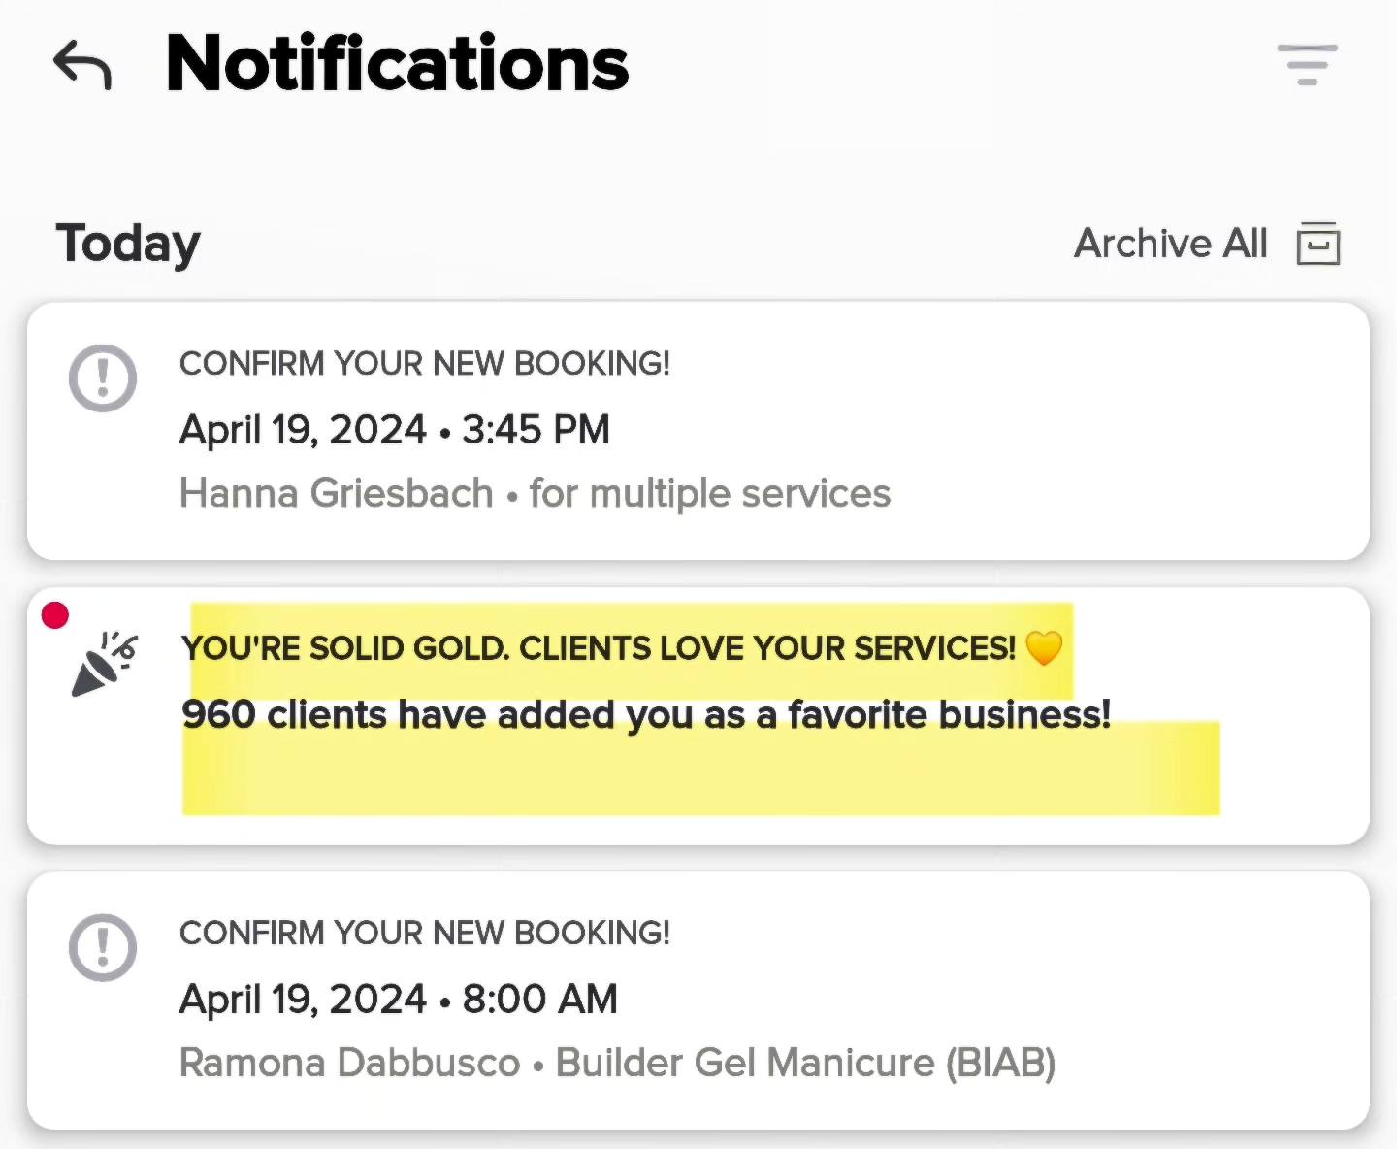Tap the party popper celebration icon
The width and height of the screenshot is (1397, 1149).
pyautogui.click(x=104, y=664)
